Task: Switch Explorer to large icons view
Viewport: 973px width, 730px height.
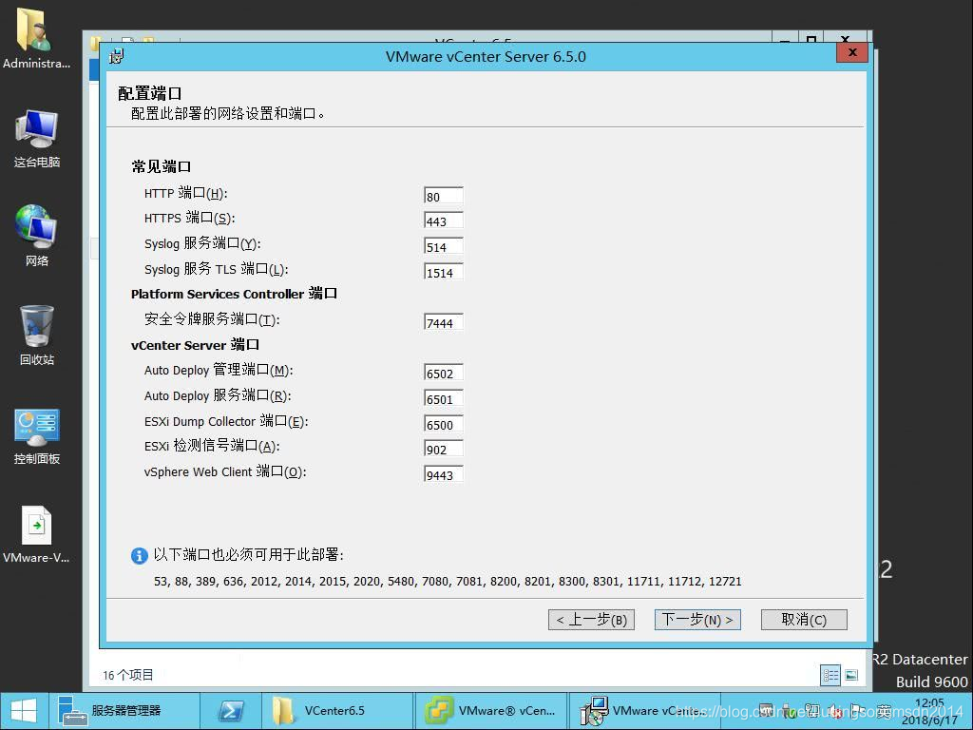Action: coord(851,676)
